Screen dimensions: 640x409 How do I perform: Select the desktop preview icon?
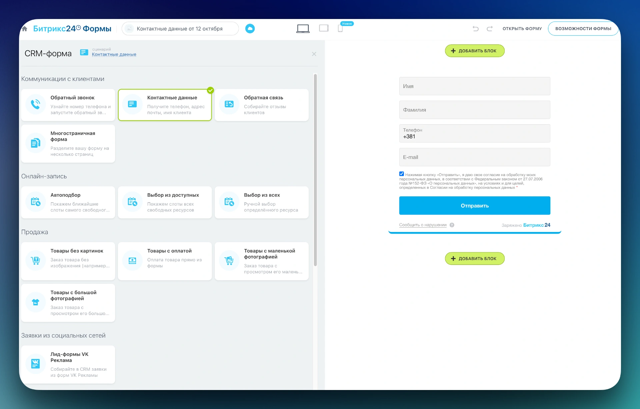(303, 28)
